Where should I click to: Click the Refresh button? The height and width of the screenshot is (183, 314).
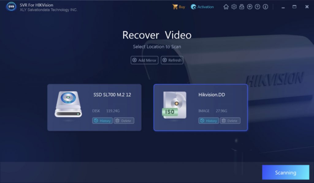click(172, 60)
